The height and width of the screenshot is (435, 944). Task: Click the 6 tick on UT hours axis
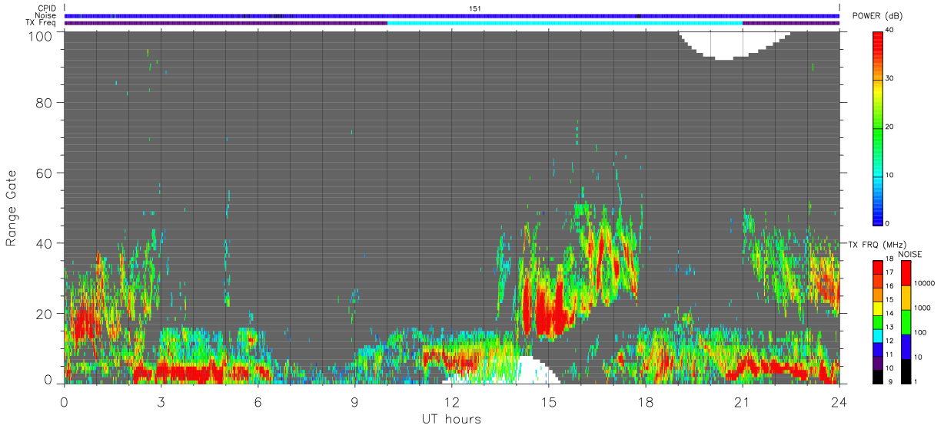pos(258,401)
